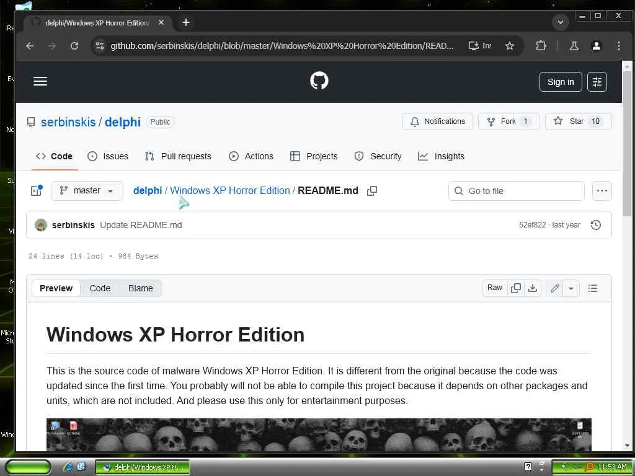This screenshot has height=476, width=635.
Task: Open new browser tab with plus icon
Action: point(186,22)
